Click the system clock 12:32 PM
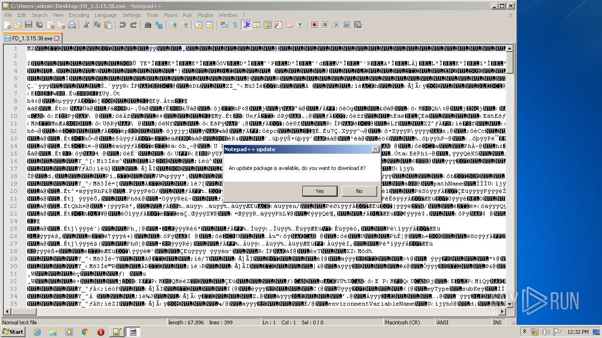Viewport: 602px width, 338px height. coord(578,332)
